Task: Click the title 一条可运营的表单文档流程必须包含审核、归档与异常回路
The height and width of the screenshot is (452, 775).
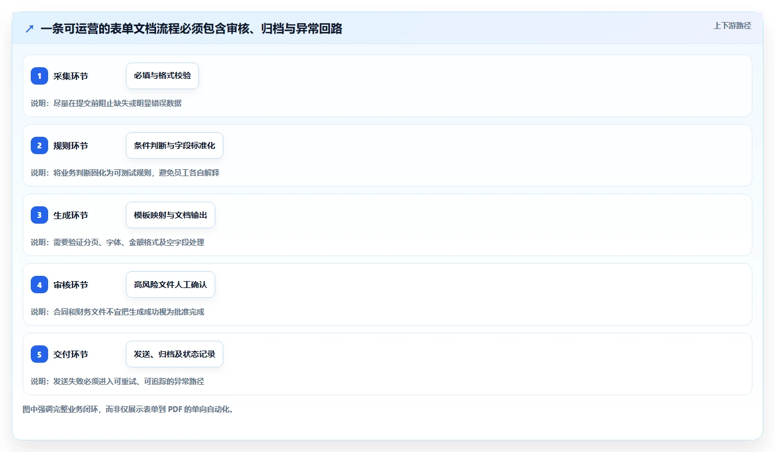Action: pyautogui.click(x=191, y=28)
